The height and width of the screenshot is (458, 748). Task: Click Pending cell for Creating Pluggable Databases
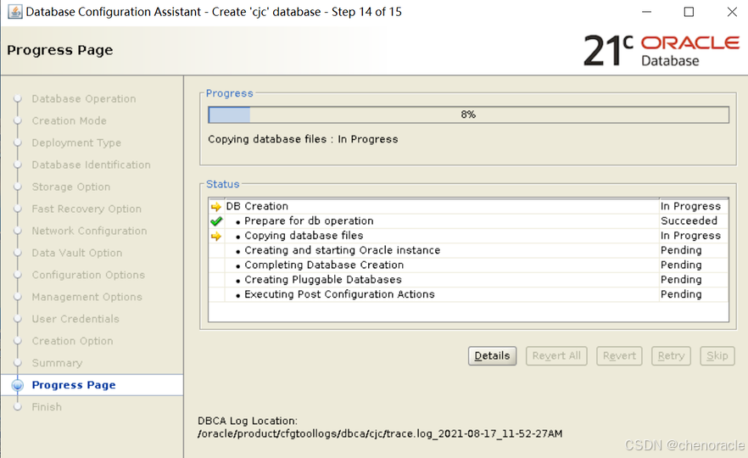694,280
